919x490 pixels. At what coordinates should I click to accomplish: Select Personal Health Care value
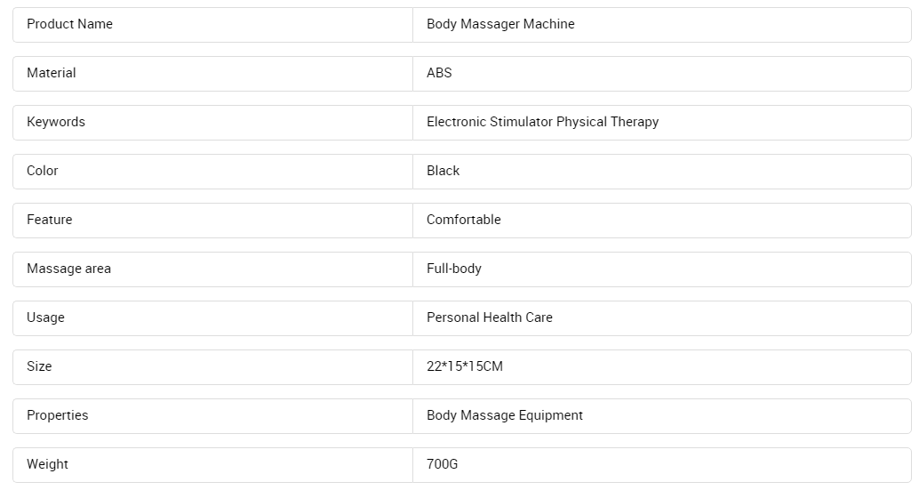(490, 317)
